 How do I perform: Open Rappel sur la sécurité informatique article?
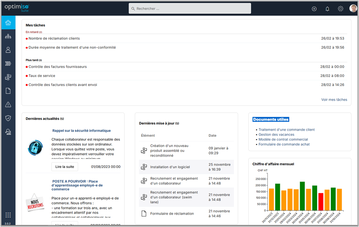point(81,131)
